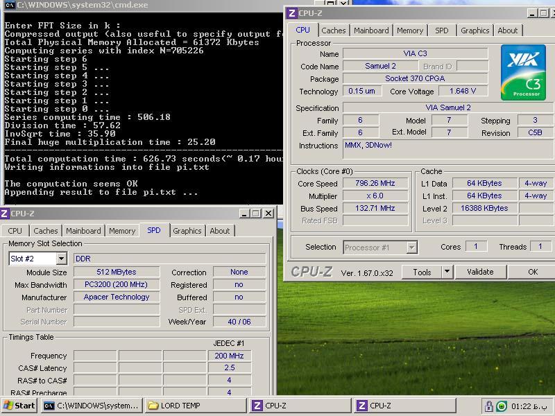Click the VIA C3 name field
555x416 pixels.
[x=415, y=53]
